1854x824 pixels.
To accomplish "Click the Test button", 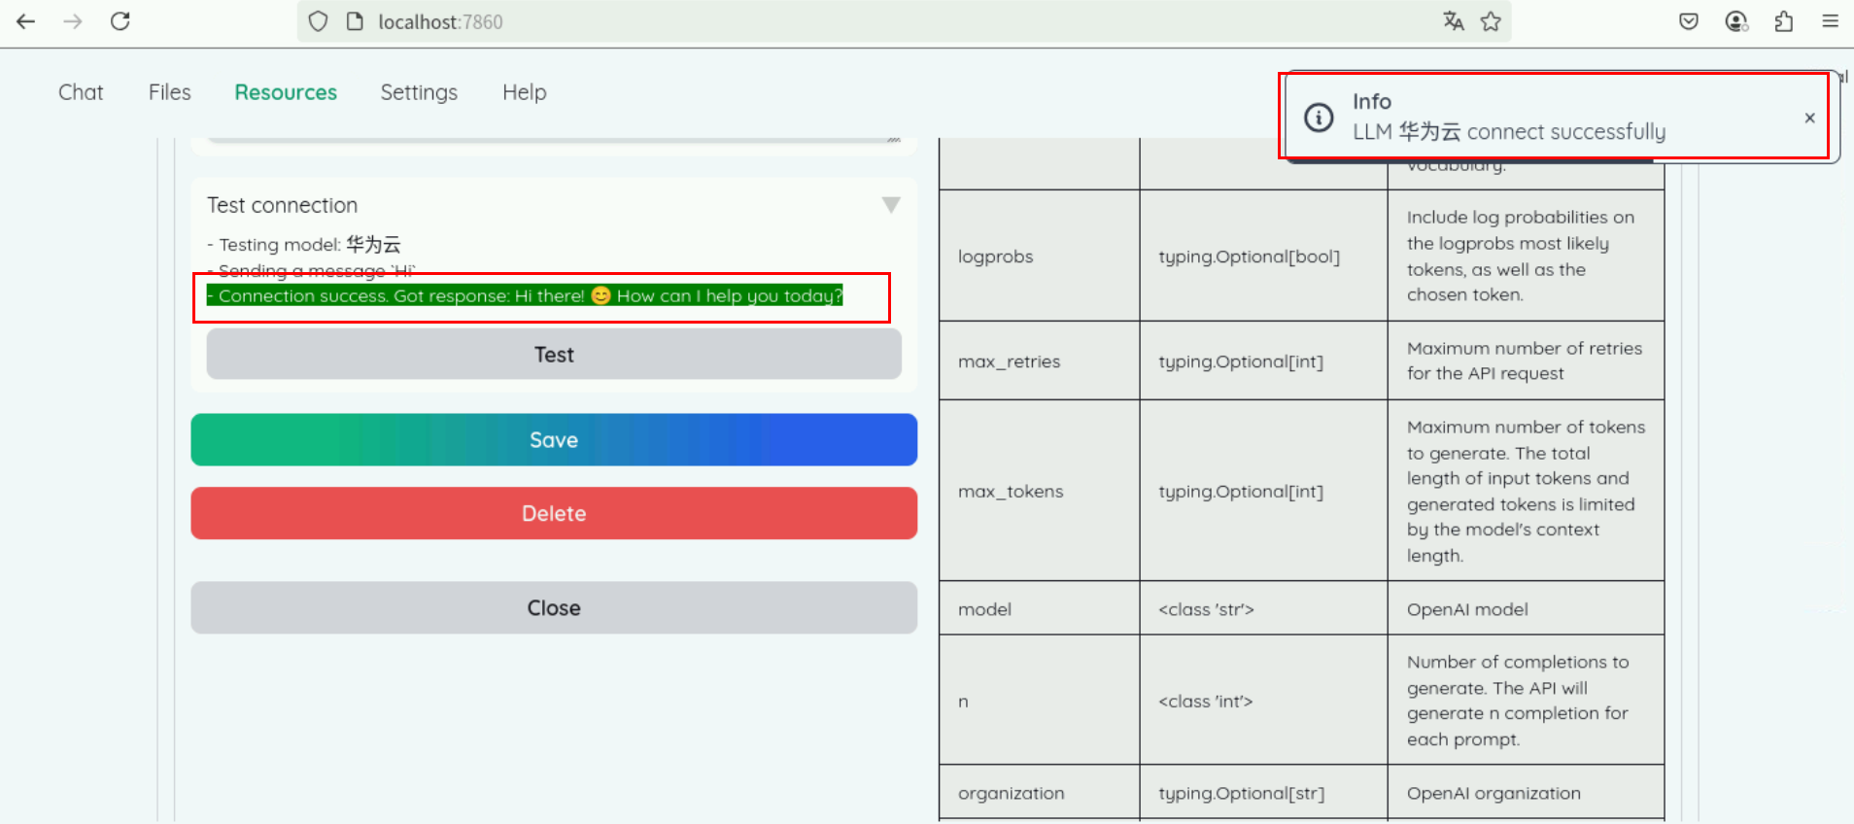I will pos(554,355).
